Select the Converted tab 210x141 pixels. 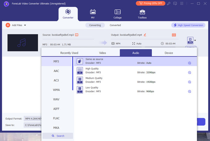click(115, 25)
